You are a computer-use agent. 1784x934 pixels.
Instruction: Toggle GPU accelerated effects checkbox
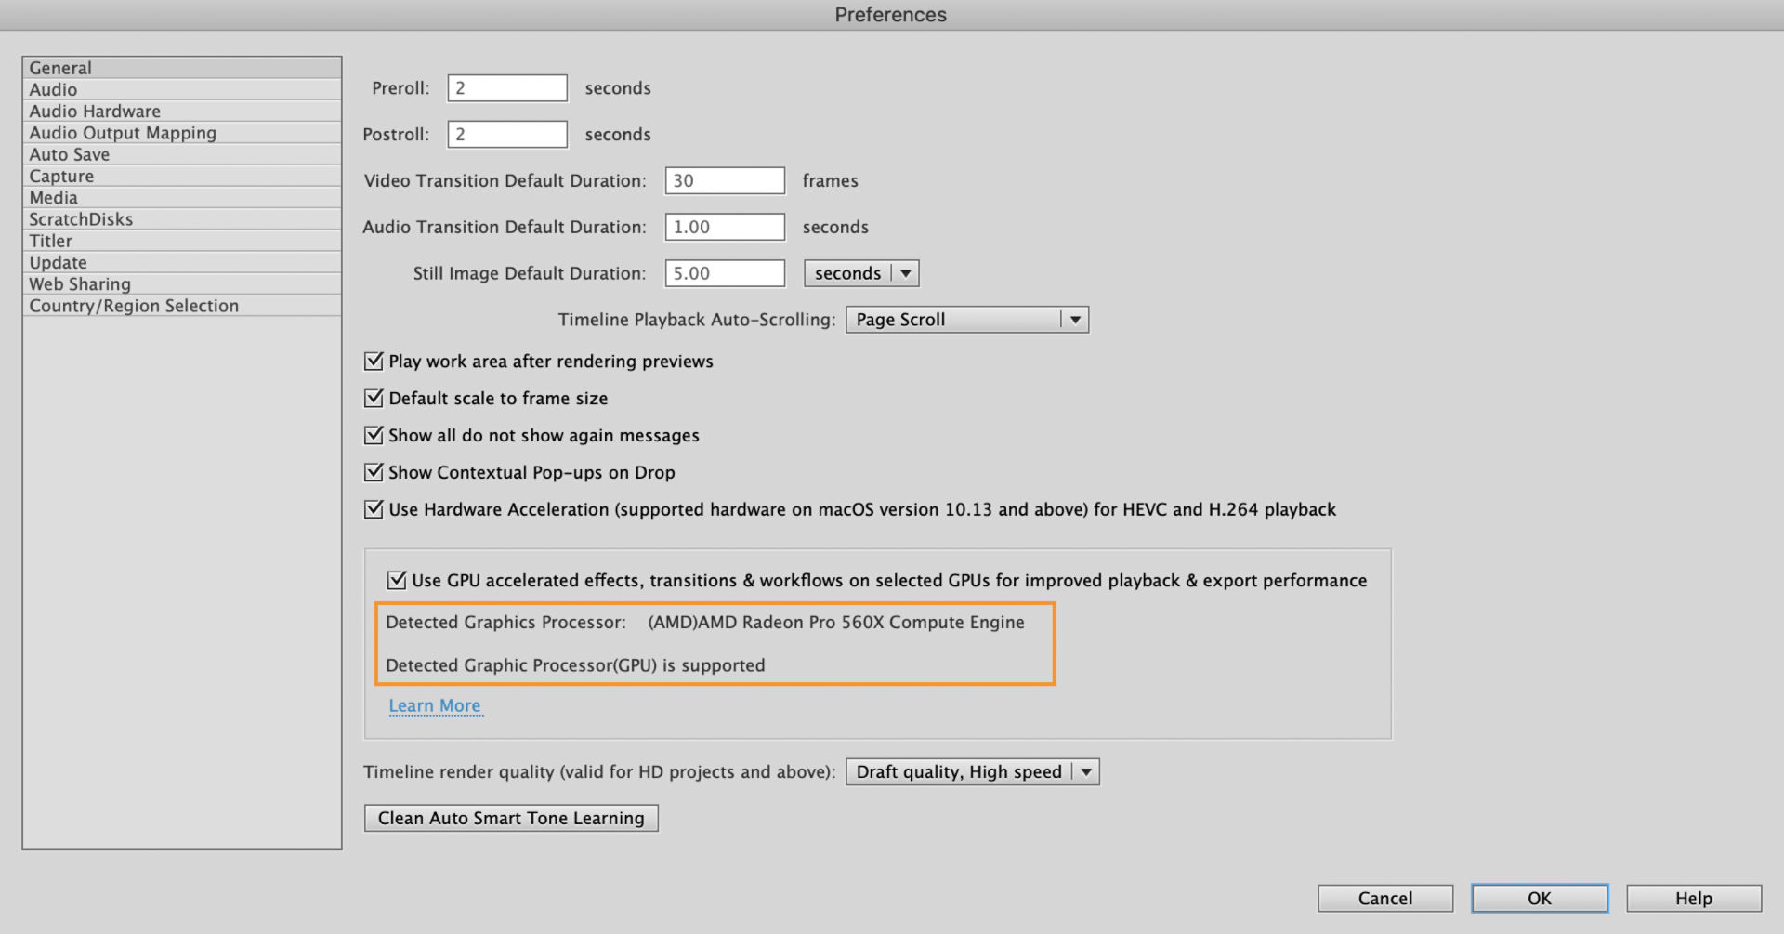(397, 580)
